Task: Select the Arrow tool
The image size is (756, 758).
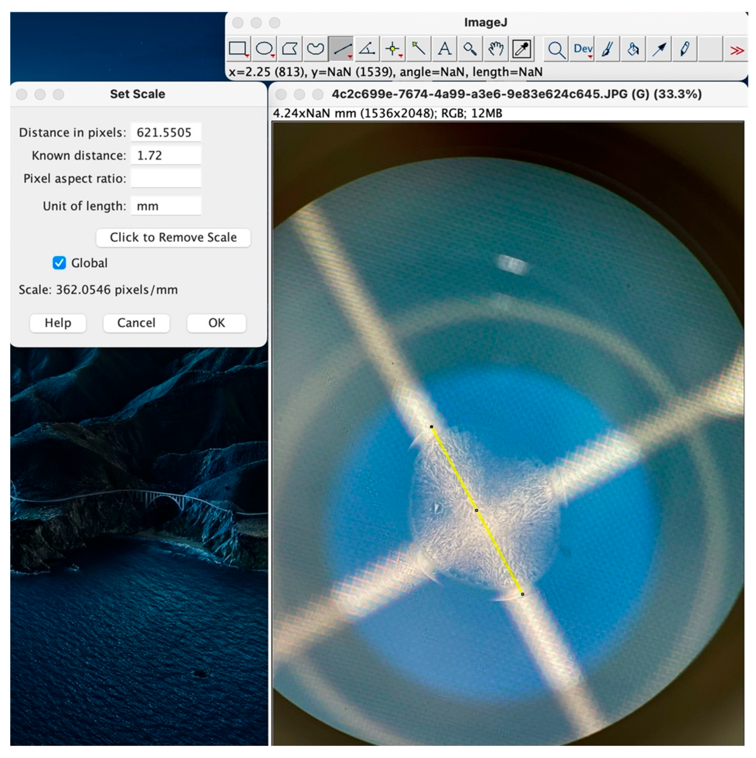Action: (x=659, y=49)
